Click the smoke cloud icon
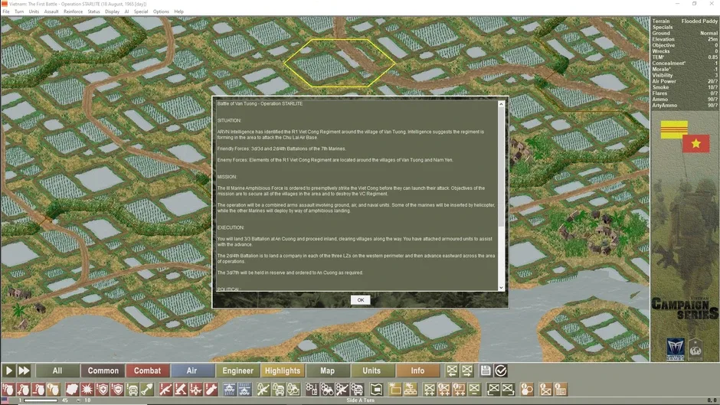This screenshot has height=405, width=720. 72,390
